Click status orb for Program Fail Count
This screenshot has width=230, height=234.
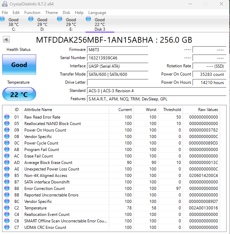[7, 149]
